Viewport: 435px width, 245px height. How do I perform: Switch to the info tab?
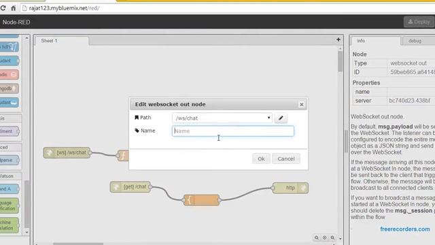coord(376,41)
